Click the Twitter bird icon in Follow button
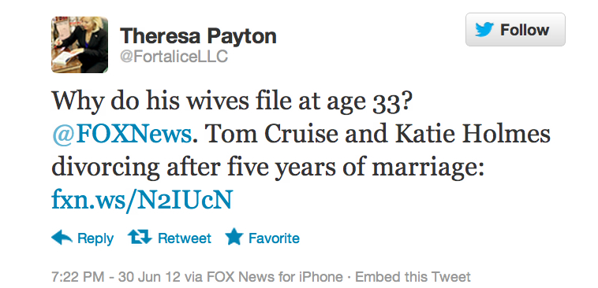 pyautogui.click(x=484, y=30)
